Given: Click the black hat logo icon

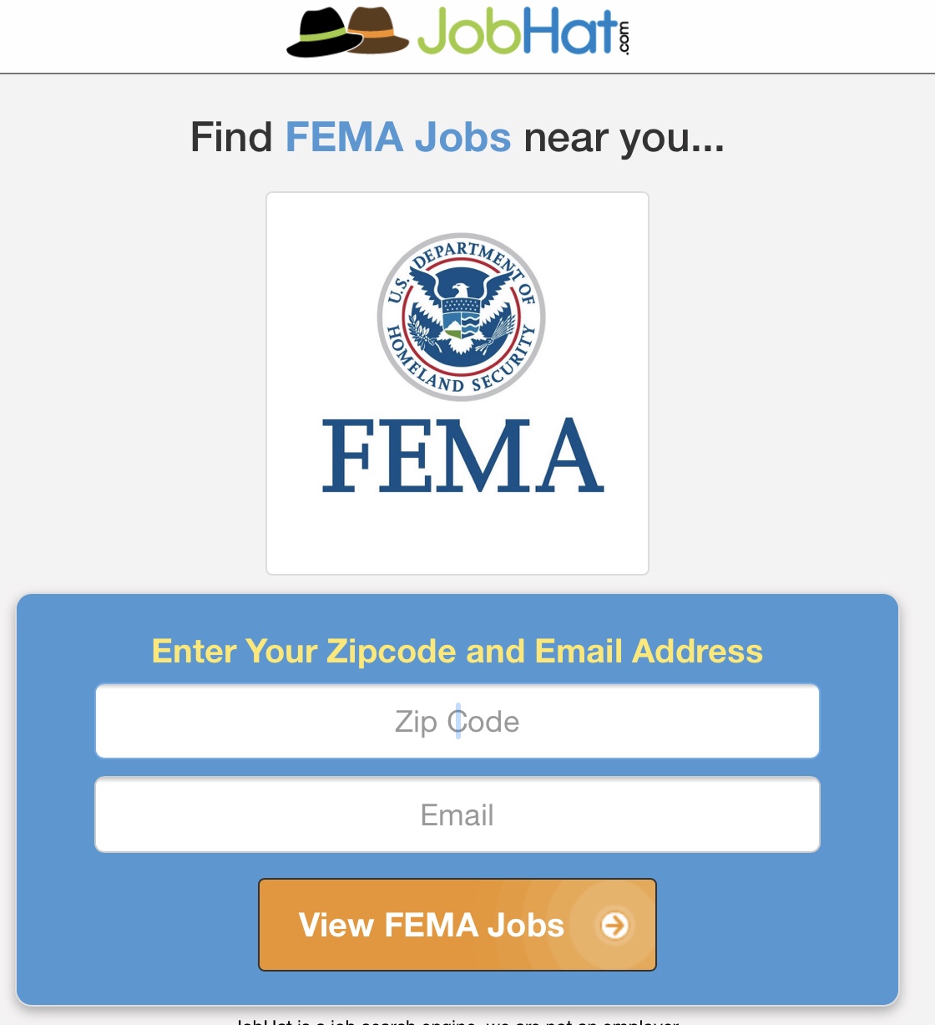Looking at the screenshot, I should coord(317,33).
